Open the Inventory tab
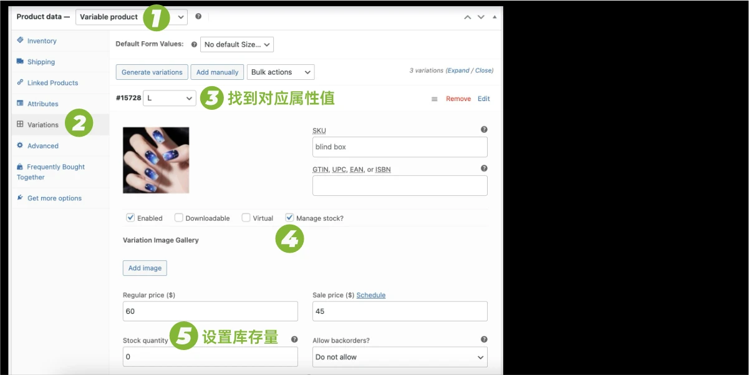Screen dimensions: 749x375 [42, 41]
